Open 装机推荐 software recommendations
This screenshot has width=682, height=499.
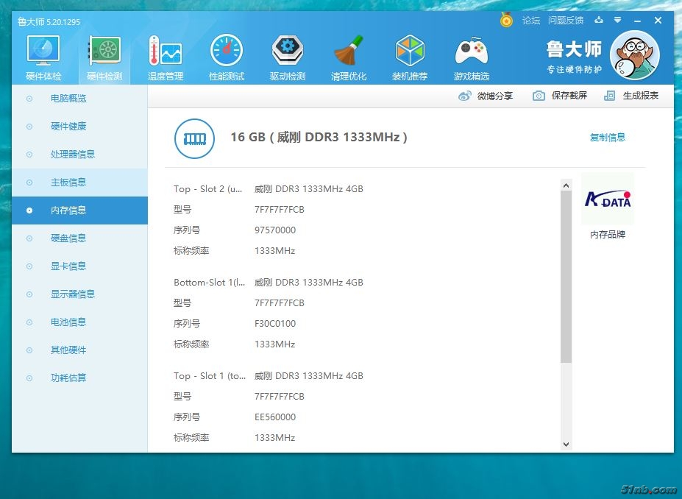pos(410,58)
